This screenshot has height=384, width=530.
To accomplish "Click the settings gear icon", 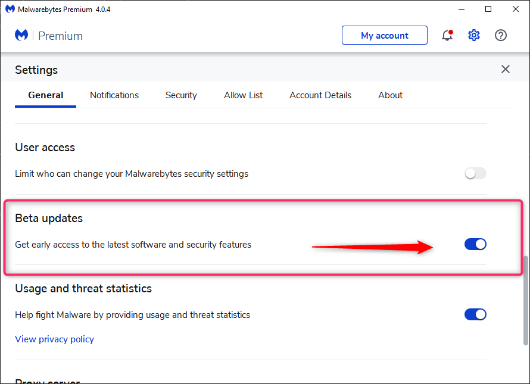I will 474,35.
